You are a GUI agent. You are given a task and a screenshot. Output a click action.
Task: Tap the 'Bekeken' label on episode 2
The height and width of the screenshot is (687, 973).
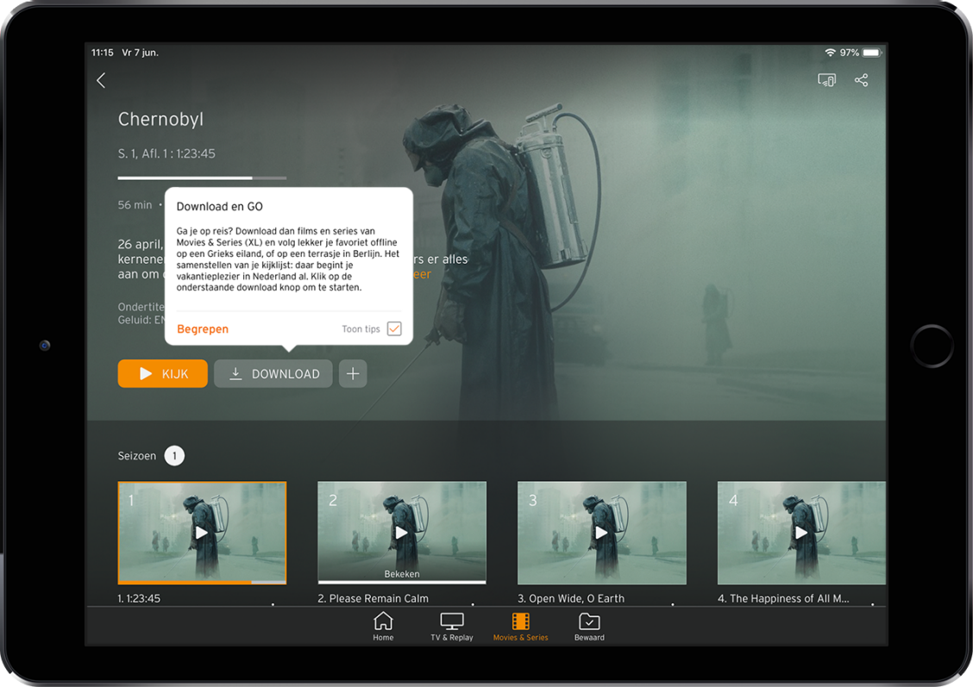[402, 574]
